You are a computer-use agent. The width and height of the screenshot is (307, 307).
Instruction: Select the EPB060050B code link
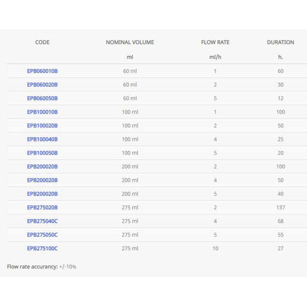(x=42, y=98)
